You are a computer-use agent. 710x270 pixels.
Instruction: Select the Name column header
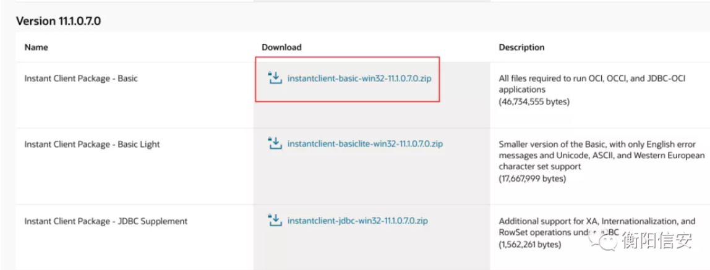36,47
